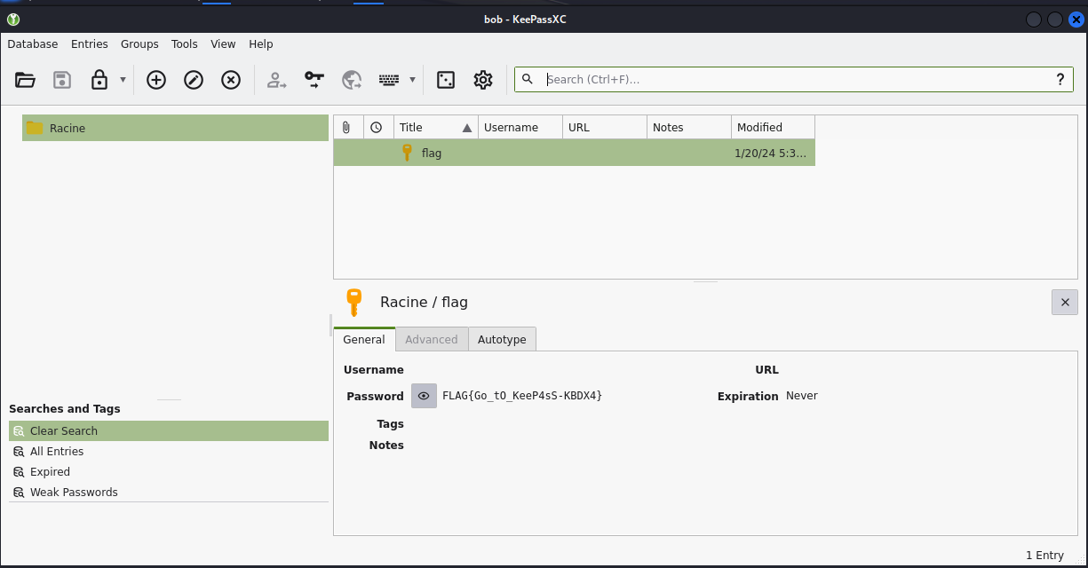Lock database with padlock icon
1088x568 pixels.
[99, 80]
